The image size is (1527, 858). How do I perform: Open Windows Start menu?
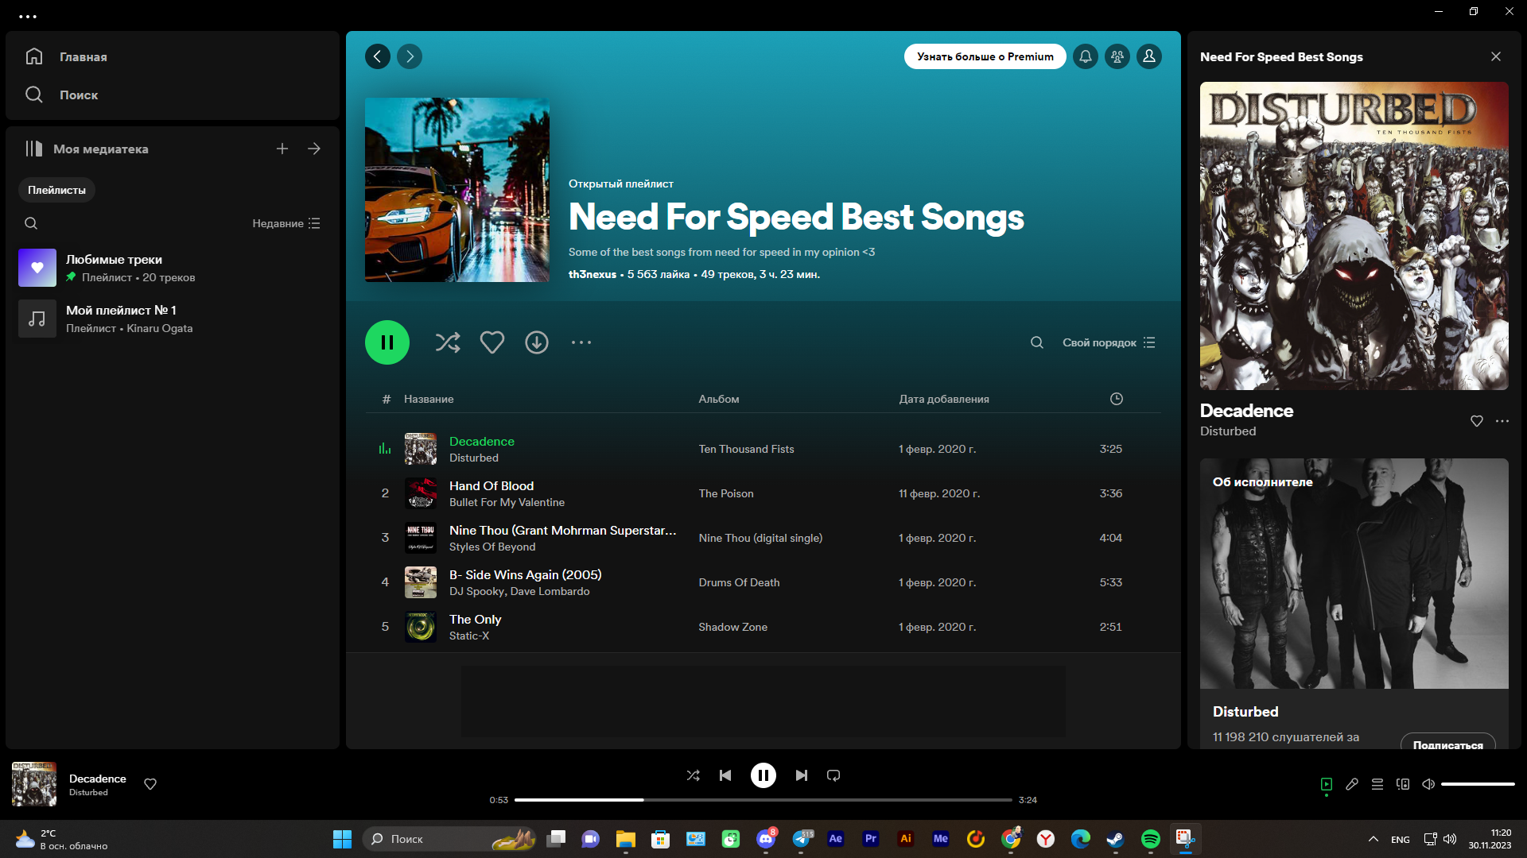342,839
